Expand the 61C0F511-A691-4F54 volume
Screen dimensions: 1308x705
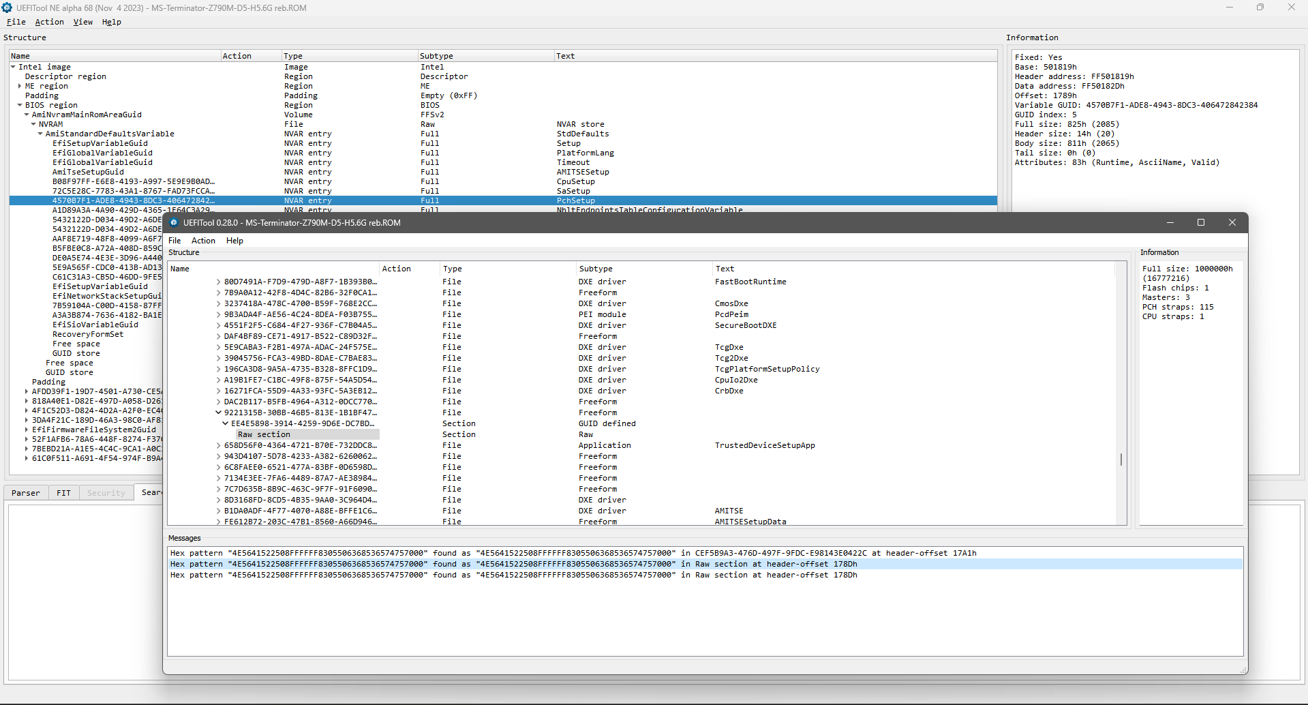click(27, 458)
